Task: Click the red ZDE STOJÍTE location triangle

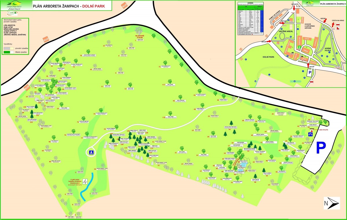Action: coord(312,131)
